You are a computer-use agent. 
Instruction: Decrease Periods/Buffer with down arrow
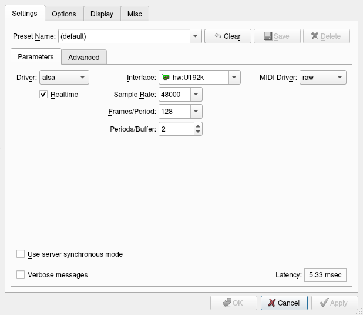tap(197, 132)
